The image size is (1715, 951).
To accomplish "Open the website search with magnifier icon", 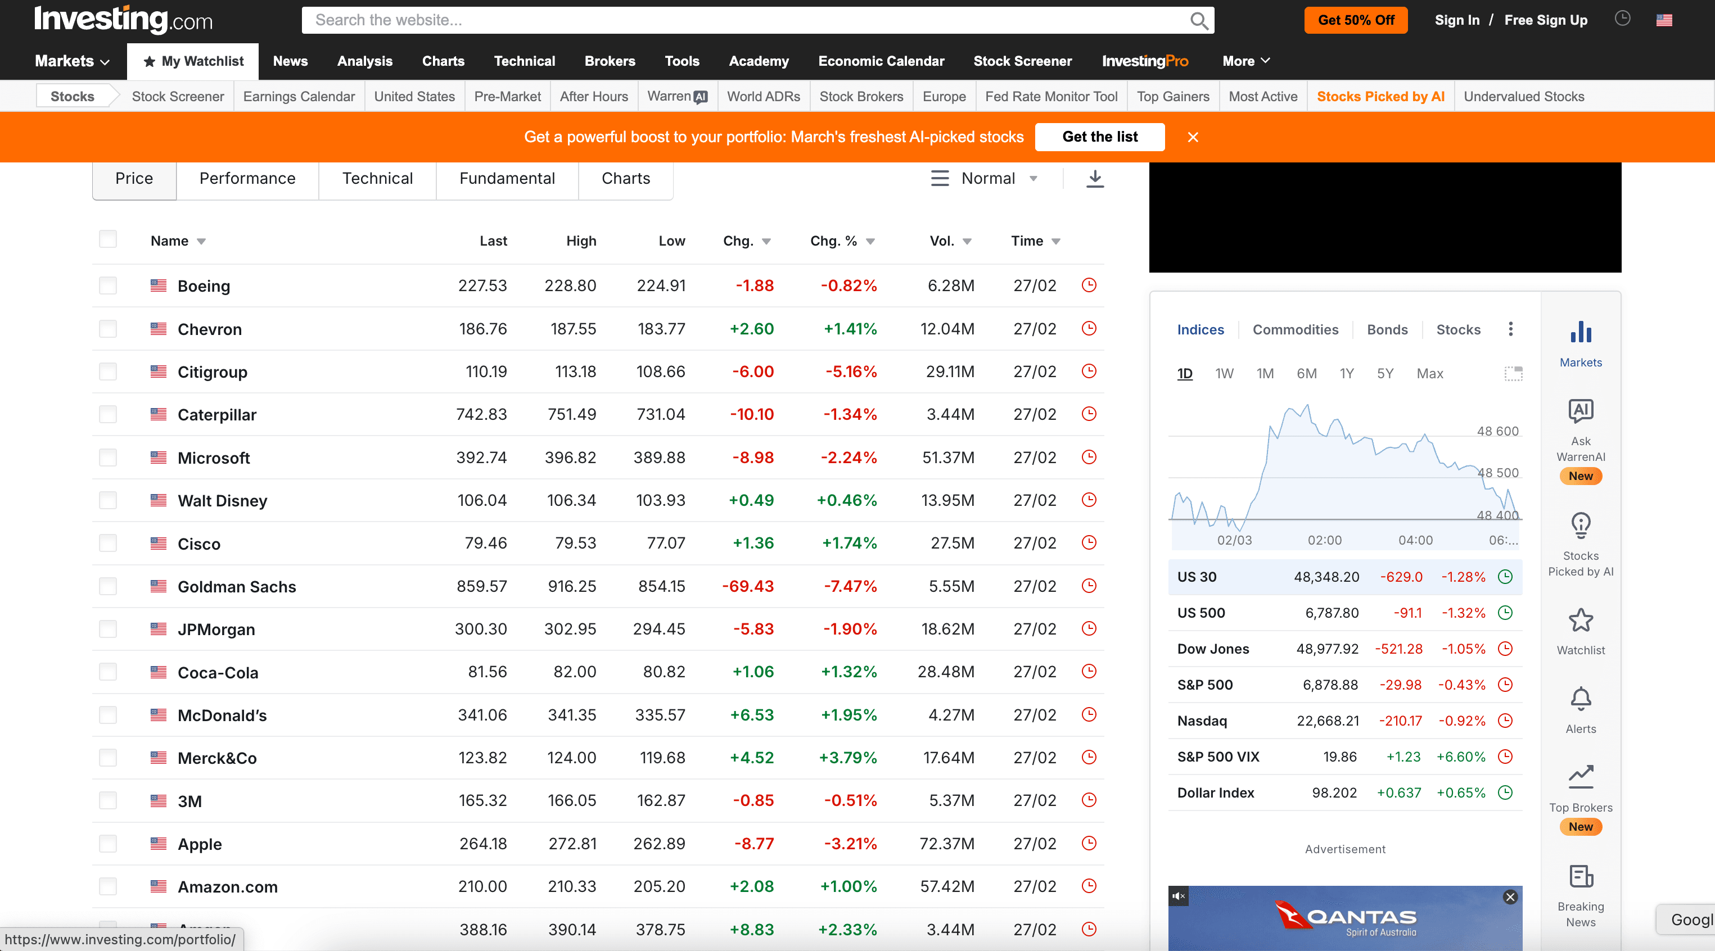I will pos(1200,20).
